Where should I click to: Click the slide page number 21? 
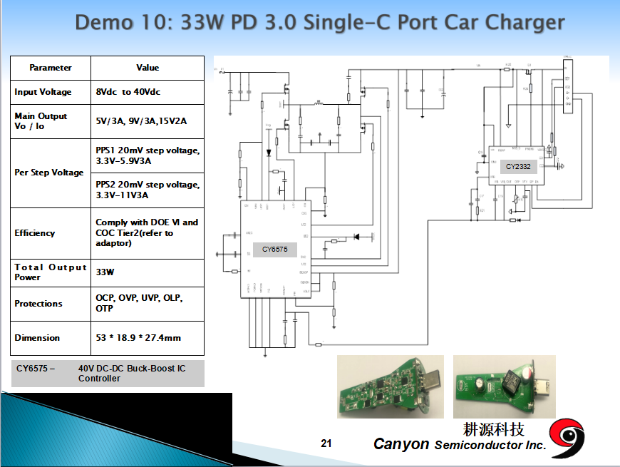tap(326, 443)
